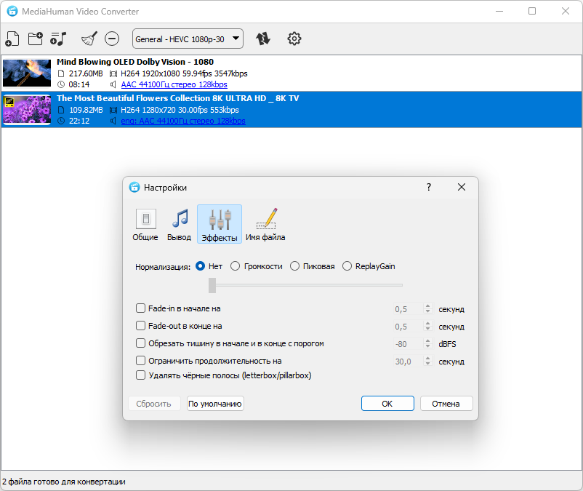Click the normalization level slider handle
Viewport: 583px width, 491px height.
[212, 285]
